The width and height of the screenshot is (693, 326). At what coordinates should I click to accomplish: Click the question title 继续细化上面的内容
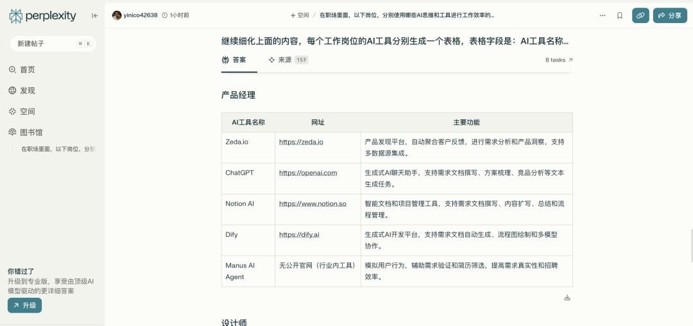[395, 42]
